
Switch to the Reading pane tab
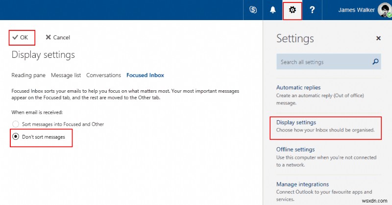click(x=28, y=75)
